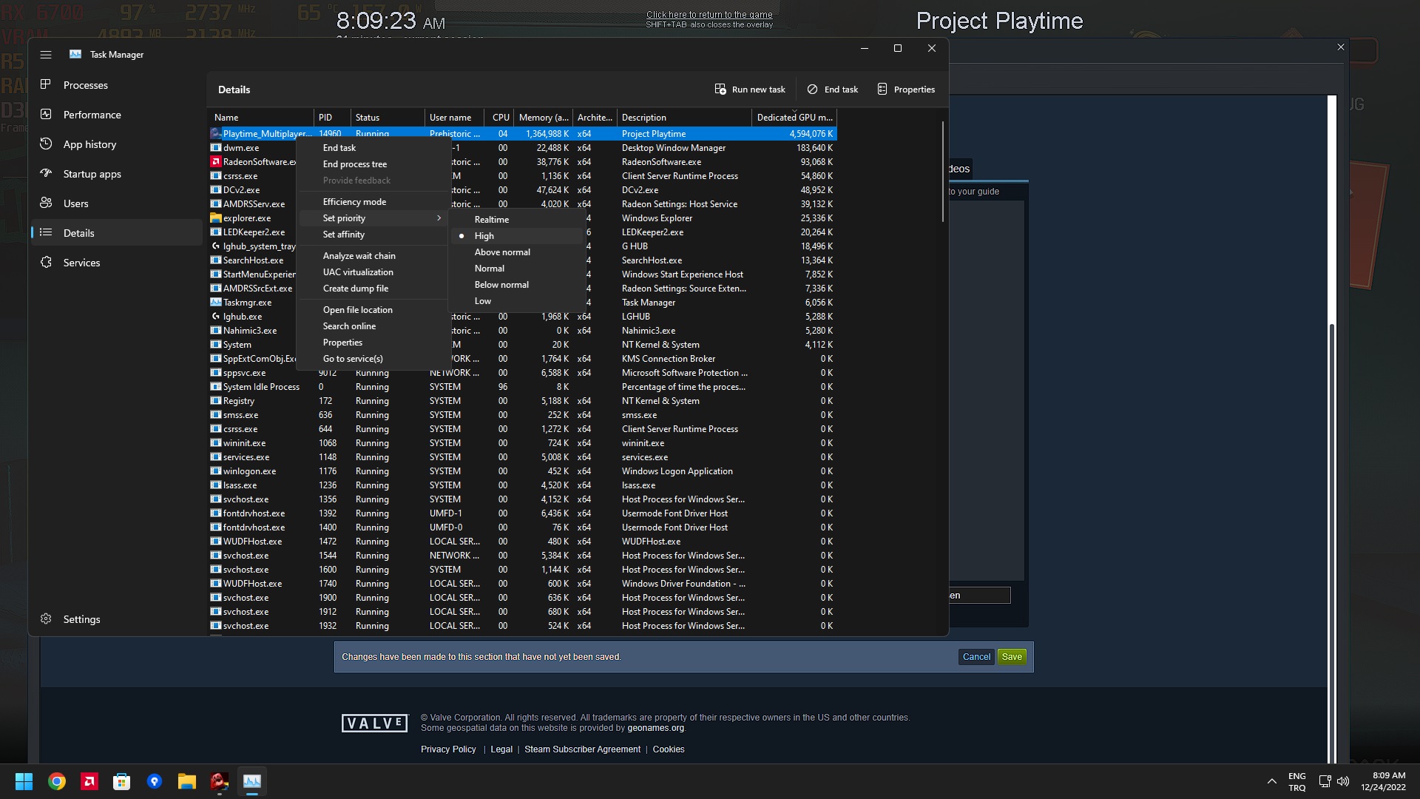Choose End process tree in context menu
This screenshot has width=1420, height=799.
[373, 163]
